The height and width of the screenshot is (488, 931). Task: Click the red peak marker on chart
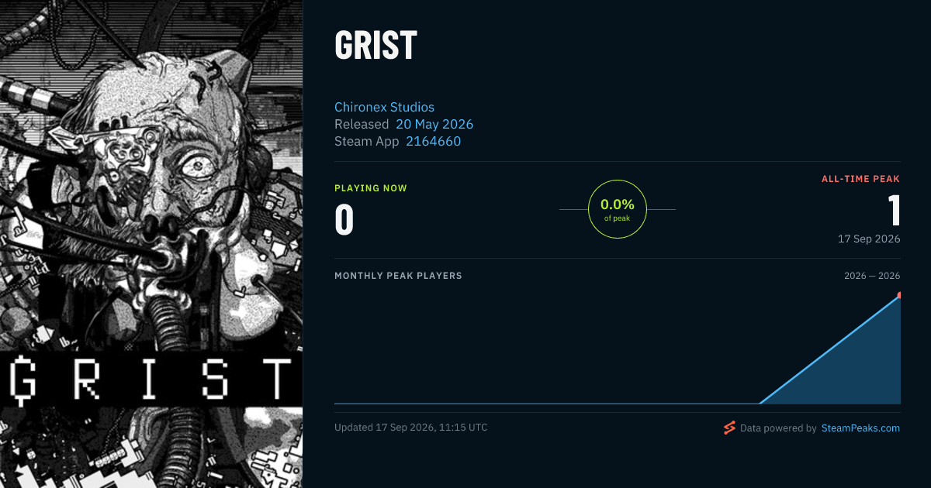tap(898, 295)
